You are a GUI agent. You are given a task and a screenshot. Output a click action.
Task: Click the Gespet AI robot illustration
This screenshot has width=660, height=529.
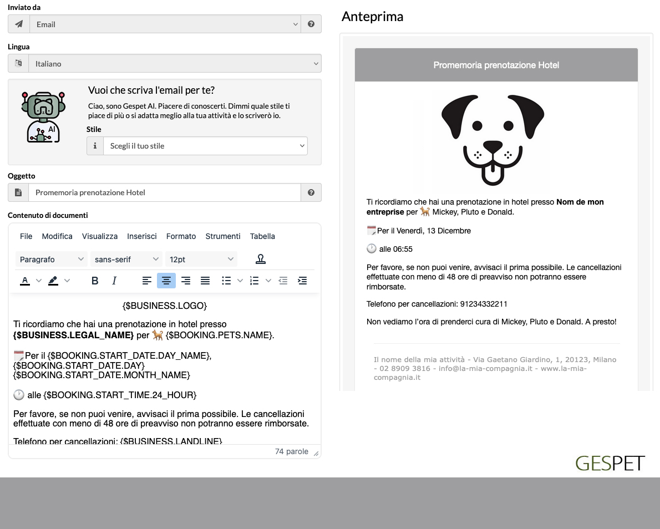tap(43, 116)
